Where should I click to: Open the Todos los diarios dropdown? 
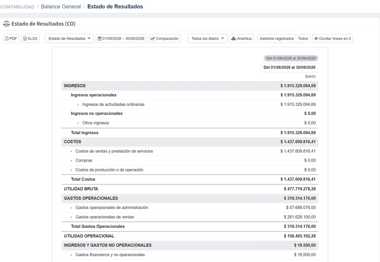pos(207,38)
